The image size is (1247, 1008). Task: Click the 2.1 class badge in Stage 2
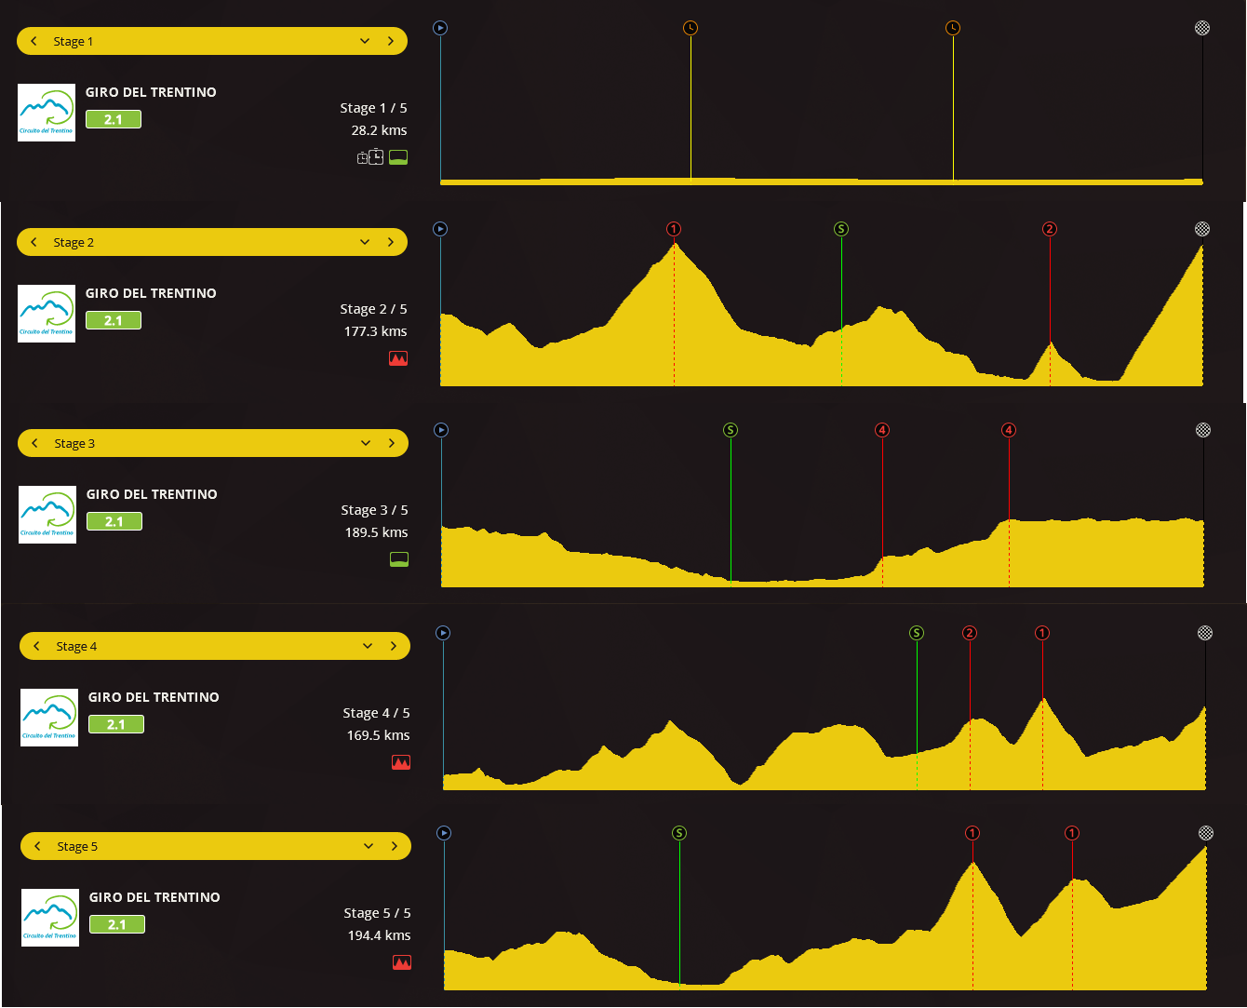tap(114, 320)
